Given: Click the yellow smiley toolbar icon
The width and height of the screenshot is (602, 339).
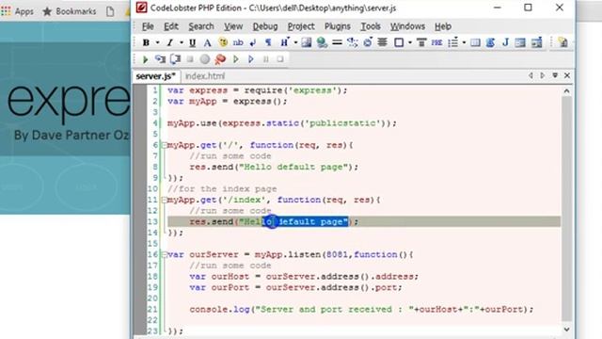Looking at the screenshot, I should pos(223,42).
